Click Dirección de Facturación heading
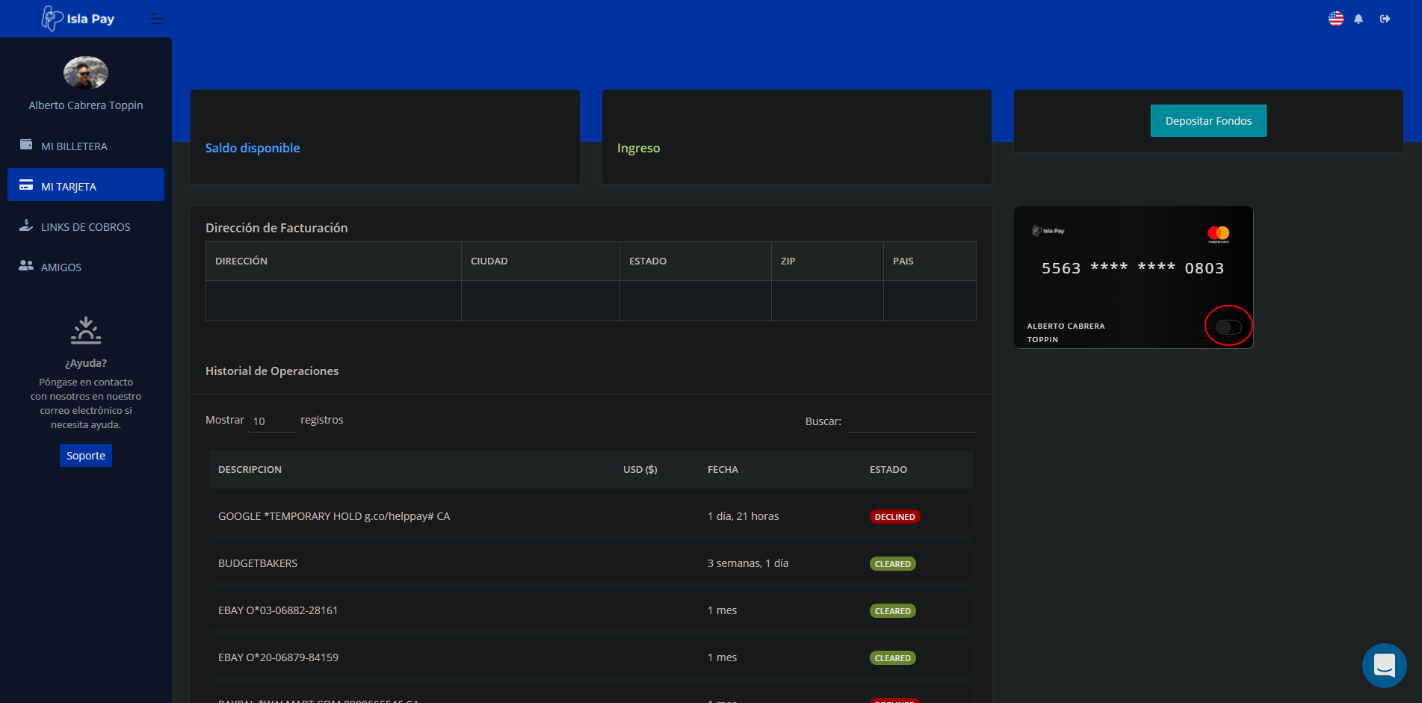The width and height of the screenshot is (1422, 703). pyautogui.click(x=276, y=228)
